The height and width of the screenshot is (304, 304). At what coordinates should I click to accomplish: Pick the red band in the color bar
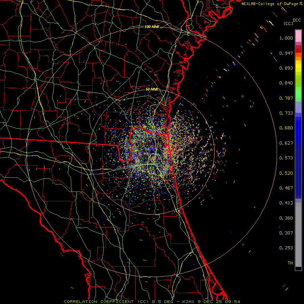click(x=298, y=51)
